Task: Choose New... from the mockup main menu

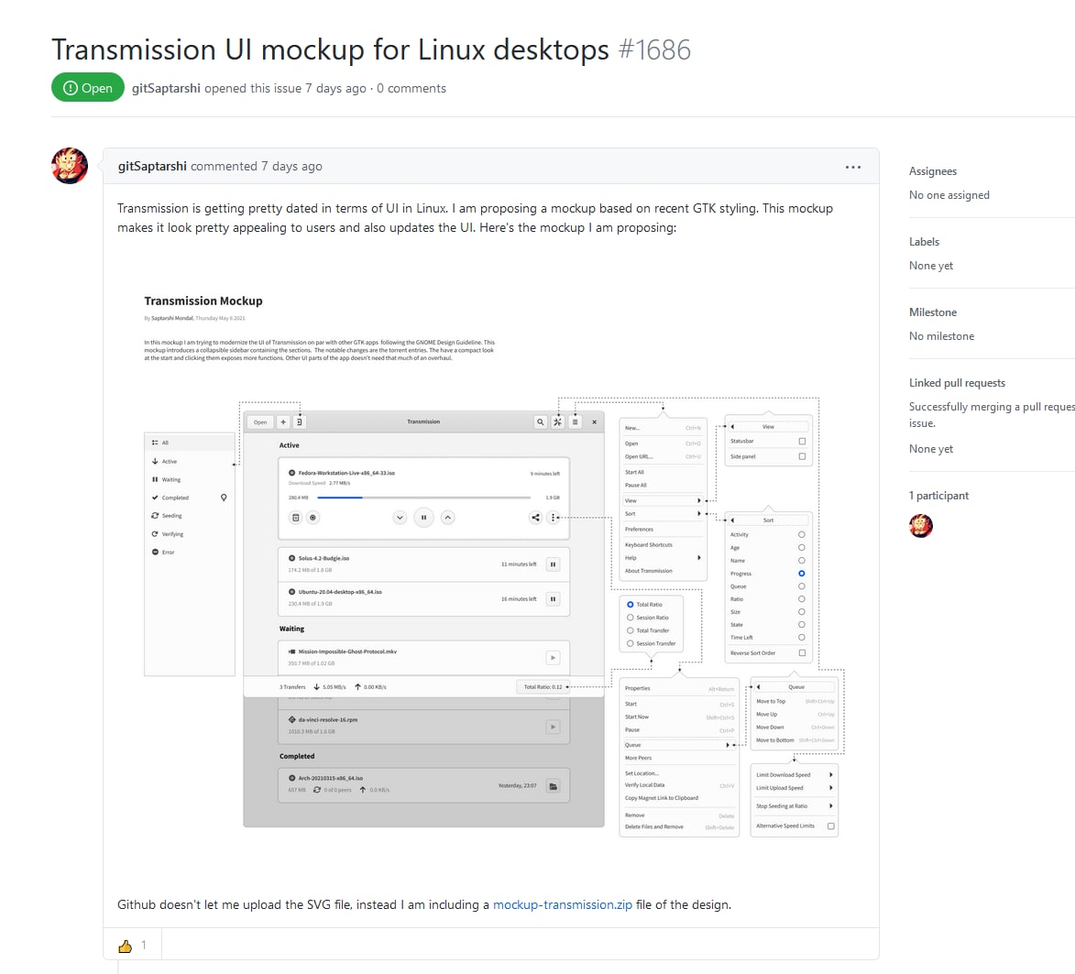Action: click(x=663, y=429)
